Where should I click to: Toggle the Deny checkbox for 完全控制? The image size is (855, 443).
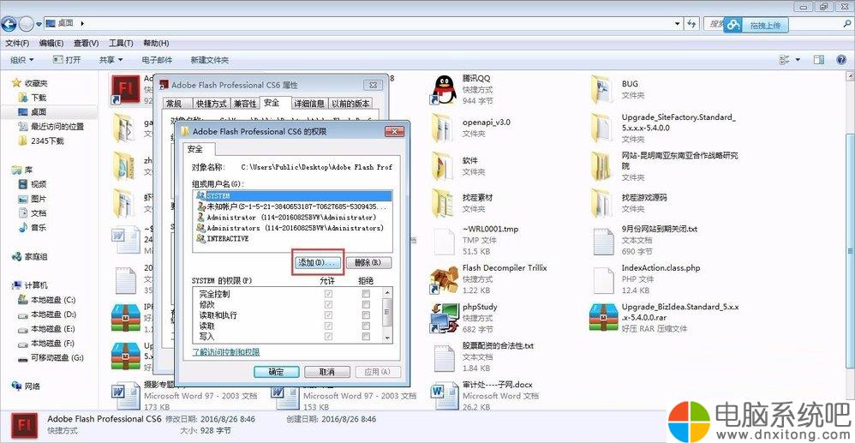tap(366, 294)
